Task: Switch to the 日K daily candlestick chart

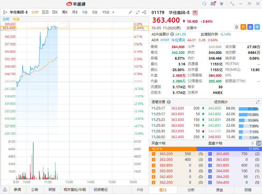Action: click(x=55, y=12)
